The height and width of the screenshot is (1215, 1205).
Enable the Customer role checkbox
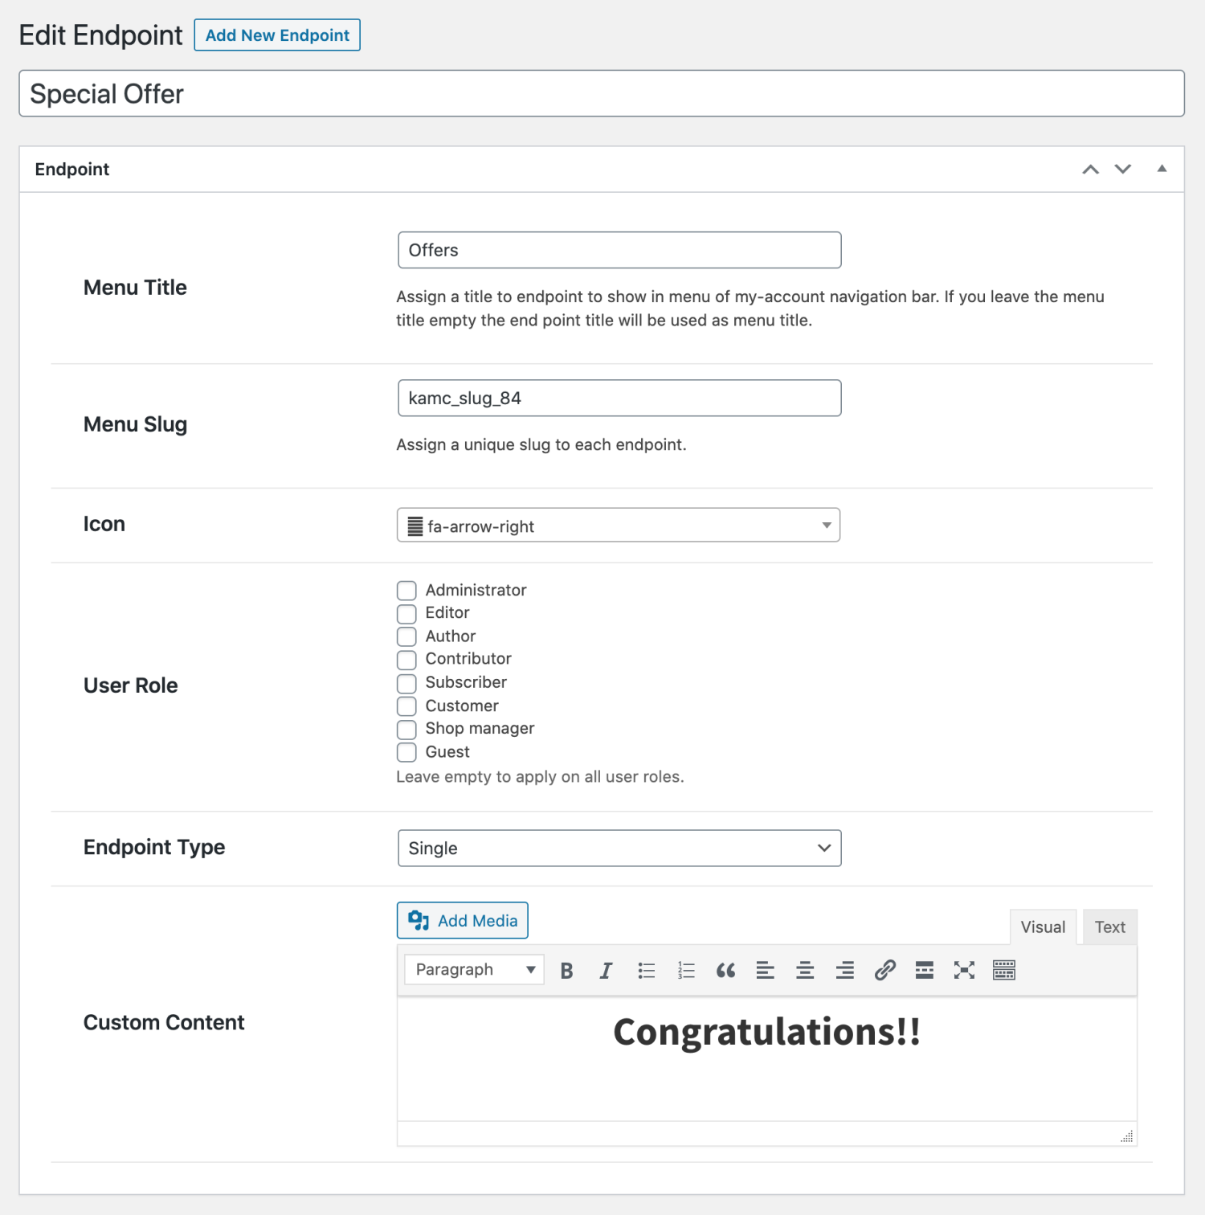(406, 706)
